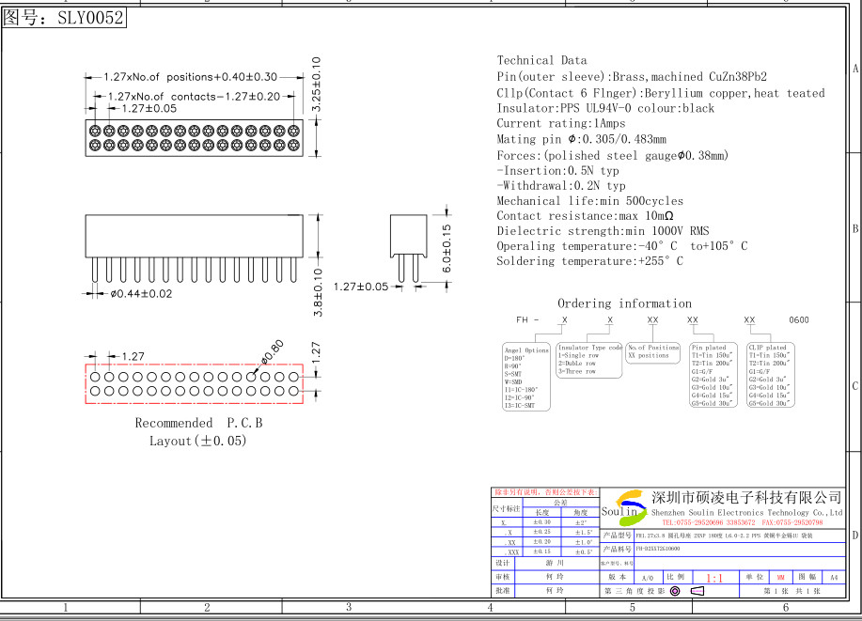Click the third-angle projection circle symbol
The image size is (862, 621).
[675, 591]
